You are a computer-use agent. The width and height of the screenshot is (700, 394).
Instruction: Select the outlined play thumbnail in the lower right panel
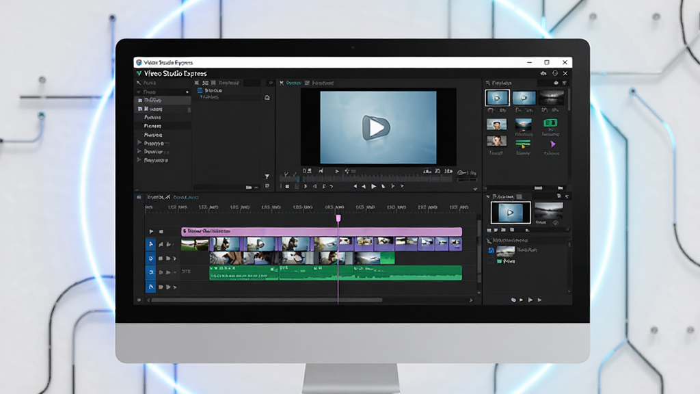click(510, 212)
